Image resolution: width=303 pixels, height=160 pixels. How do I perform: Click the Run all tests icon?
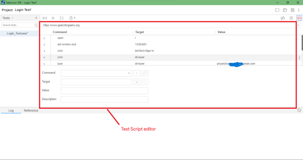[45, 18]
